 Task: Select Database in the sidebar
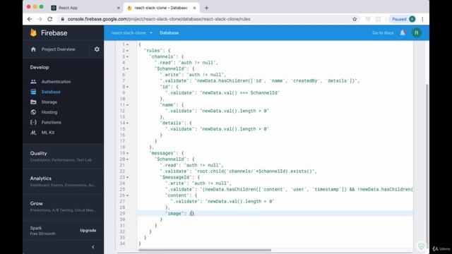pyautogui.click(x=51, y=92)
